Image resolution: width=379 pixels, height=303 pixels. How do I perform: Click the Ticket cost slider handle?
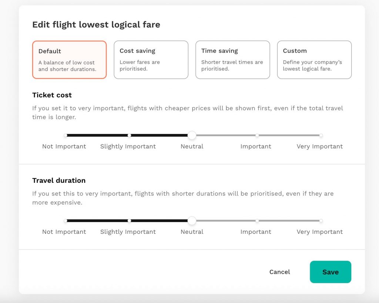pos(192,135)
